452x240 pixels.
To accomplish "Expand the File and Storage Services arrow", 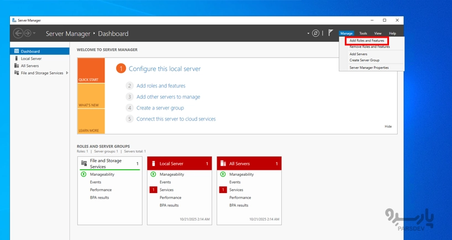I will [67, 73].
